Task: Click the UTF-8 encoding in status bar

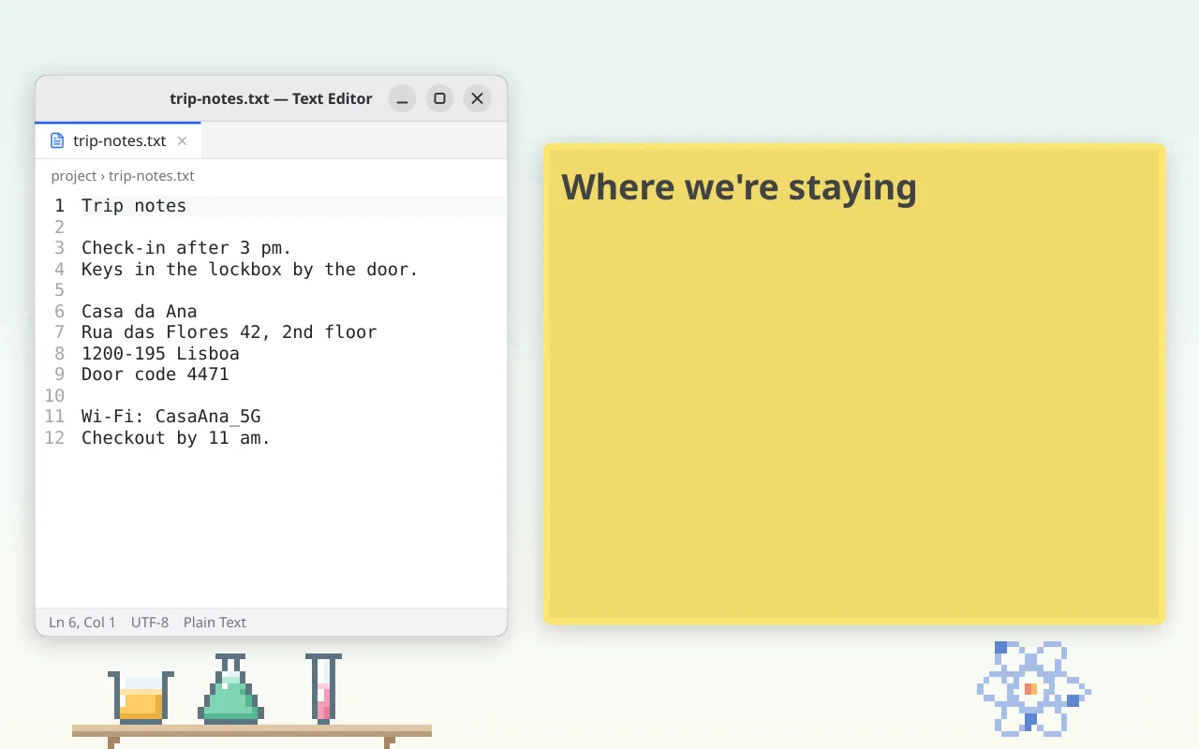Action: (150, 623)
